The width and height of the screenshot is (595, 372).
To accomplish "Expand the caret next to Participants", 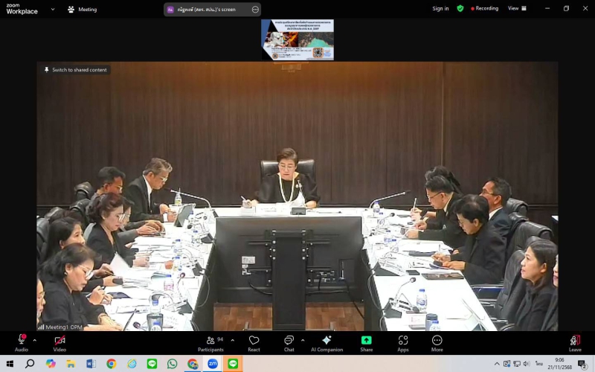I will tap(232, 340).
